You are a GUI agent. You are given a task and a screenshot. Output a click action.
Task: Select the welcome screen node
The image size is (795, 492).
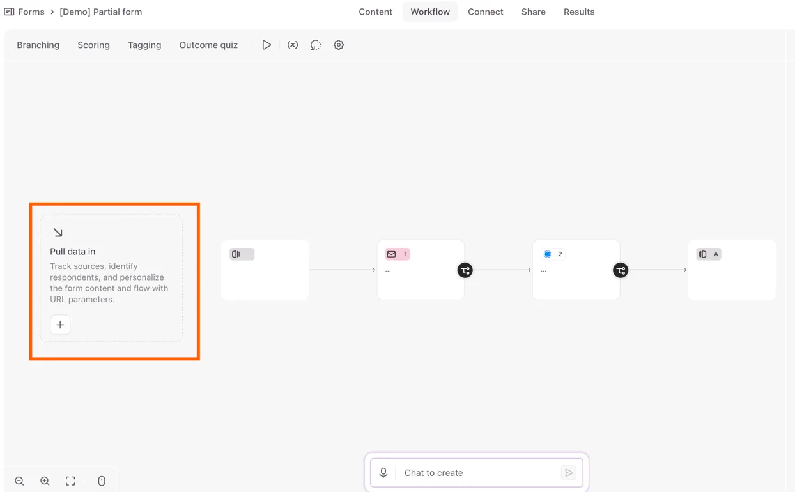click(265, 270)
